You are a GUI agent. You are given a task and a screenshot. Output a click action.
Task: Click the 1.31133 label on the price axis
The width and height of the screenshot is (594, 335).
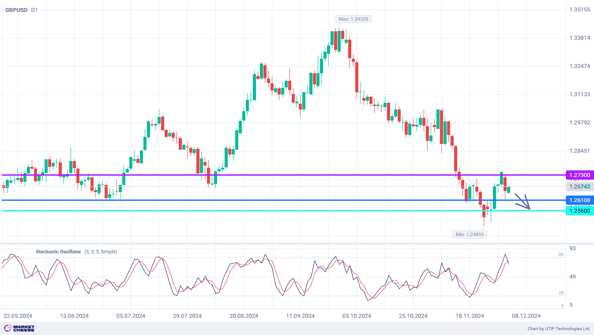point(579,94)
